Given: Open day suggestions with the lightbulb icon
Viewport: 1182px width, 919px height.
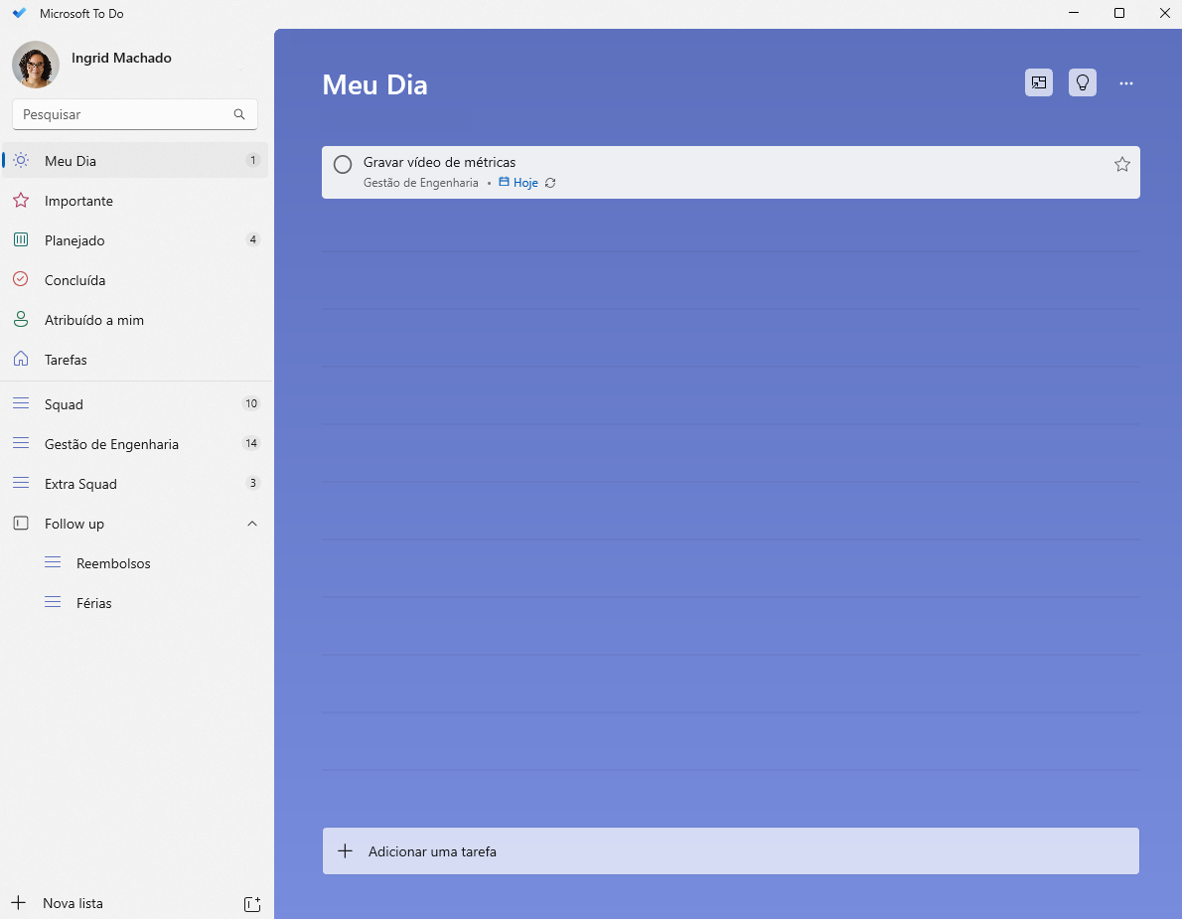Looking at the screenshot, I should point(1082,82).
